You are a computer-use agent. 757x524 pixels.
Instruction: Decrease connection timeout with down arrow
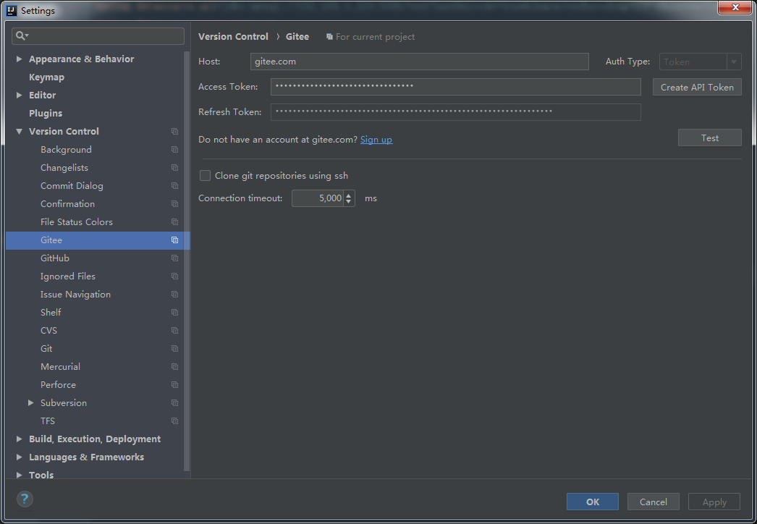tap(349, 201)
